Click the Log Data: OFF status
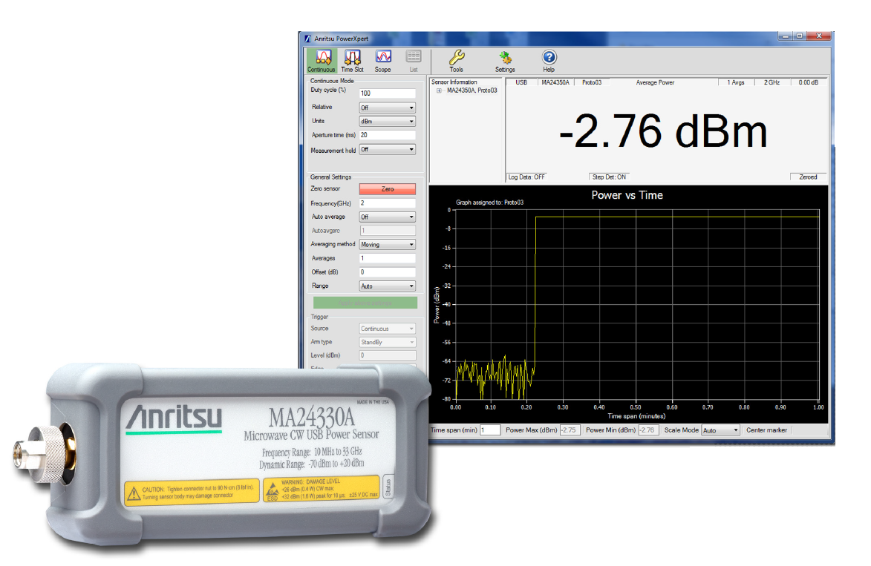Viewport: 871px width, 566px height. point(526,177)
